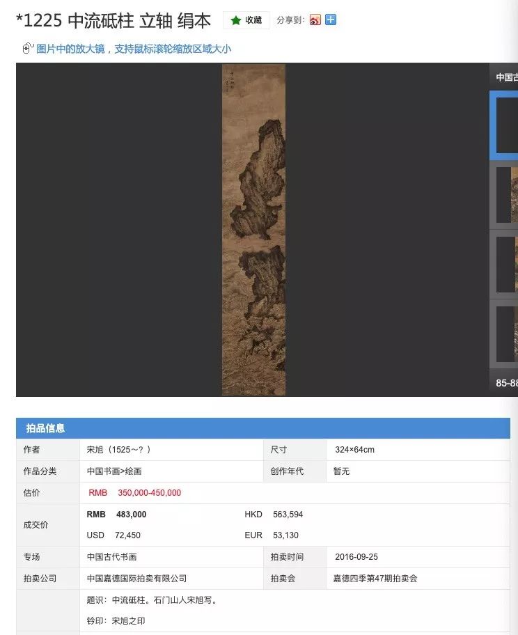Image resolution: width=518 pixels, height=635 pixels.
Task: Click EUR price 53,130
Action: [x=285, y=535]
